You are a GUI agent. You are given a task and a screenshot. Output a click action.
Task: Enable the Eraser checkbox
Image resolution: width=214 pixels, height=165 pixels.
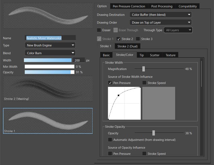click(99, 30)
